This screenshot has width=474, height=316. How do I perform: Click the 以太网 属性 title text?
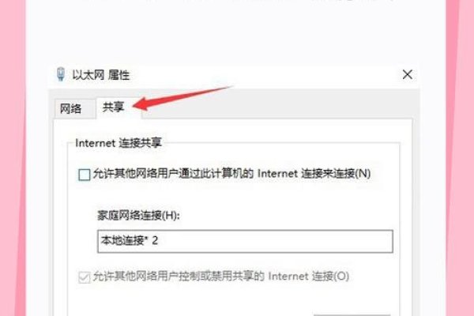click(x=100, y=75)
